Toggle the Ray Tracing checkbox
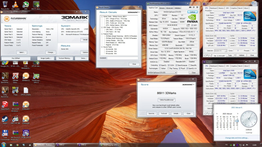 [168, 68]
